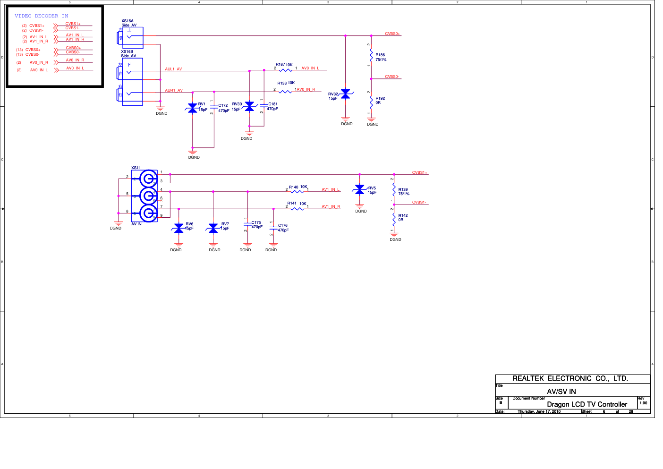The height and width of the screenshot is (469, 663).
Task: Click the R139 75/1% resistor symbol
Action: (x=394, y=190)
